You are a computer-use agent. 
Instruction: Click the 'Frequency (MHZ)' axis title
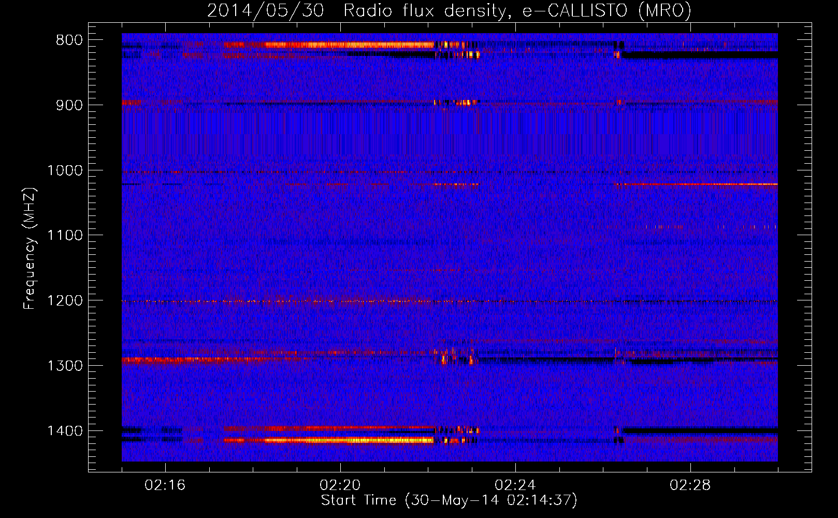point(30,249)
